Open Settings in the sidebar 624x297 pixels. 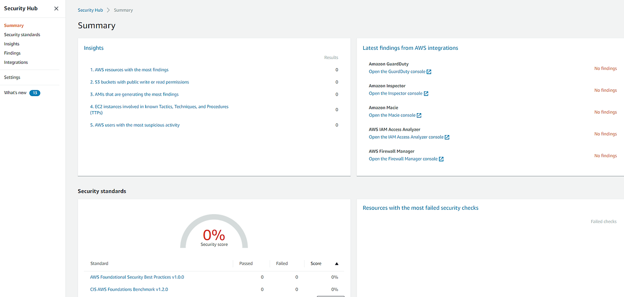(12, 78)
